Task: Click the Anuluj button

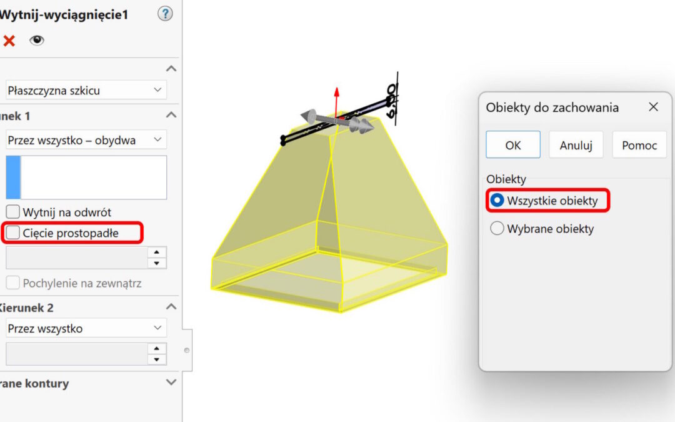Action: point(576,145)
